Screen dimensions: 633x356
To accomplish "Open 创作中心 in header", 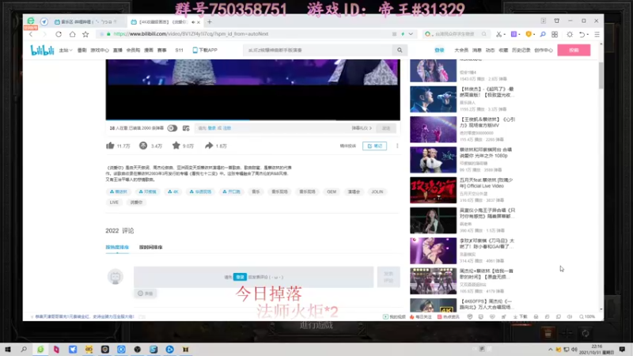I will [x=544, y=50].
